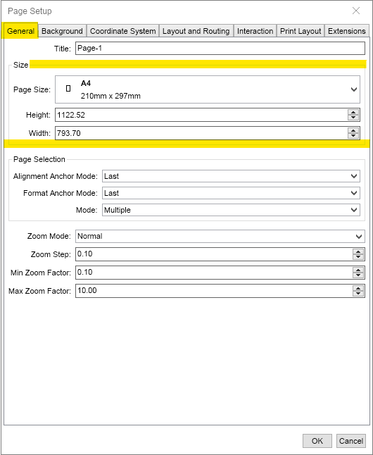Click into the Title text field
Viewport: 373px width, 455px height.
click(220, 48)
